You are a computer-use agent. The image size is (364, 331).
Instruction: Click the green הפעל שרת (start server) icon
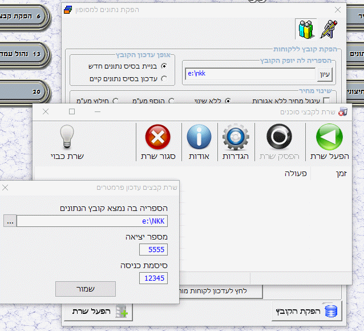coord(329,138)
